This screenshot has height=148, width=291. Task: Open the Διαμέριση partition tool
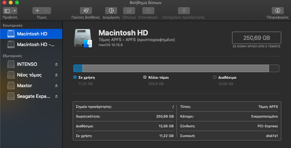click(111, 11)
